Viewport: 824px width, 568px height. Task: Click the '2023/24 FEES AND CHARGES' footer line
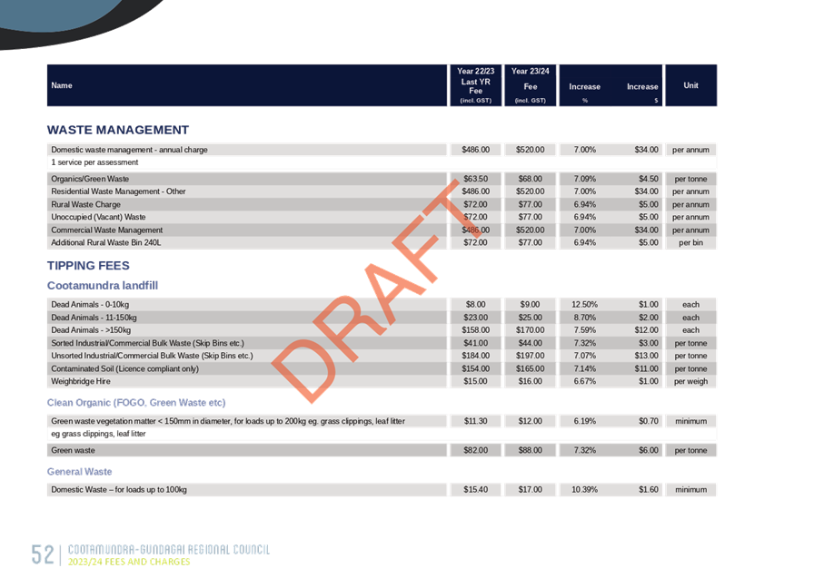[129, 562]
